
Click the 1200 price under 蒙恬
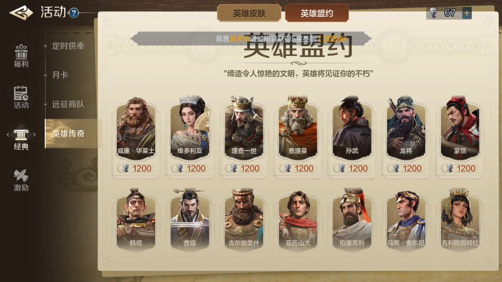460,168
